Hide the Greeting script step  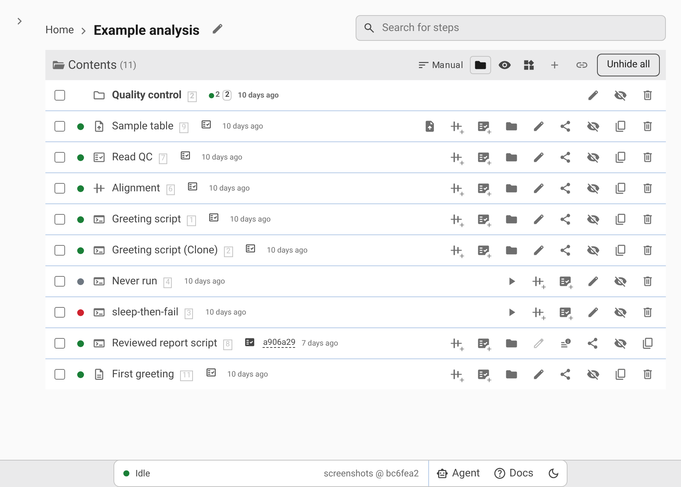click(x=593, y=219)
